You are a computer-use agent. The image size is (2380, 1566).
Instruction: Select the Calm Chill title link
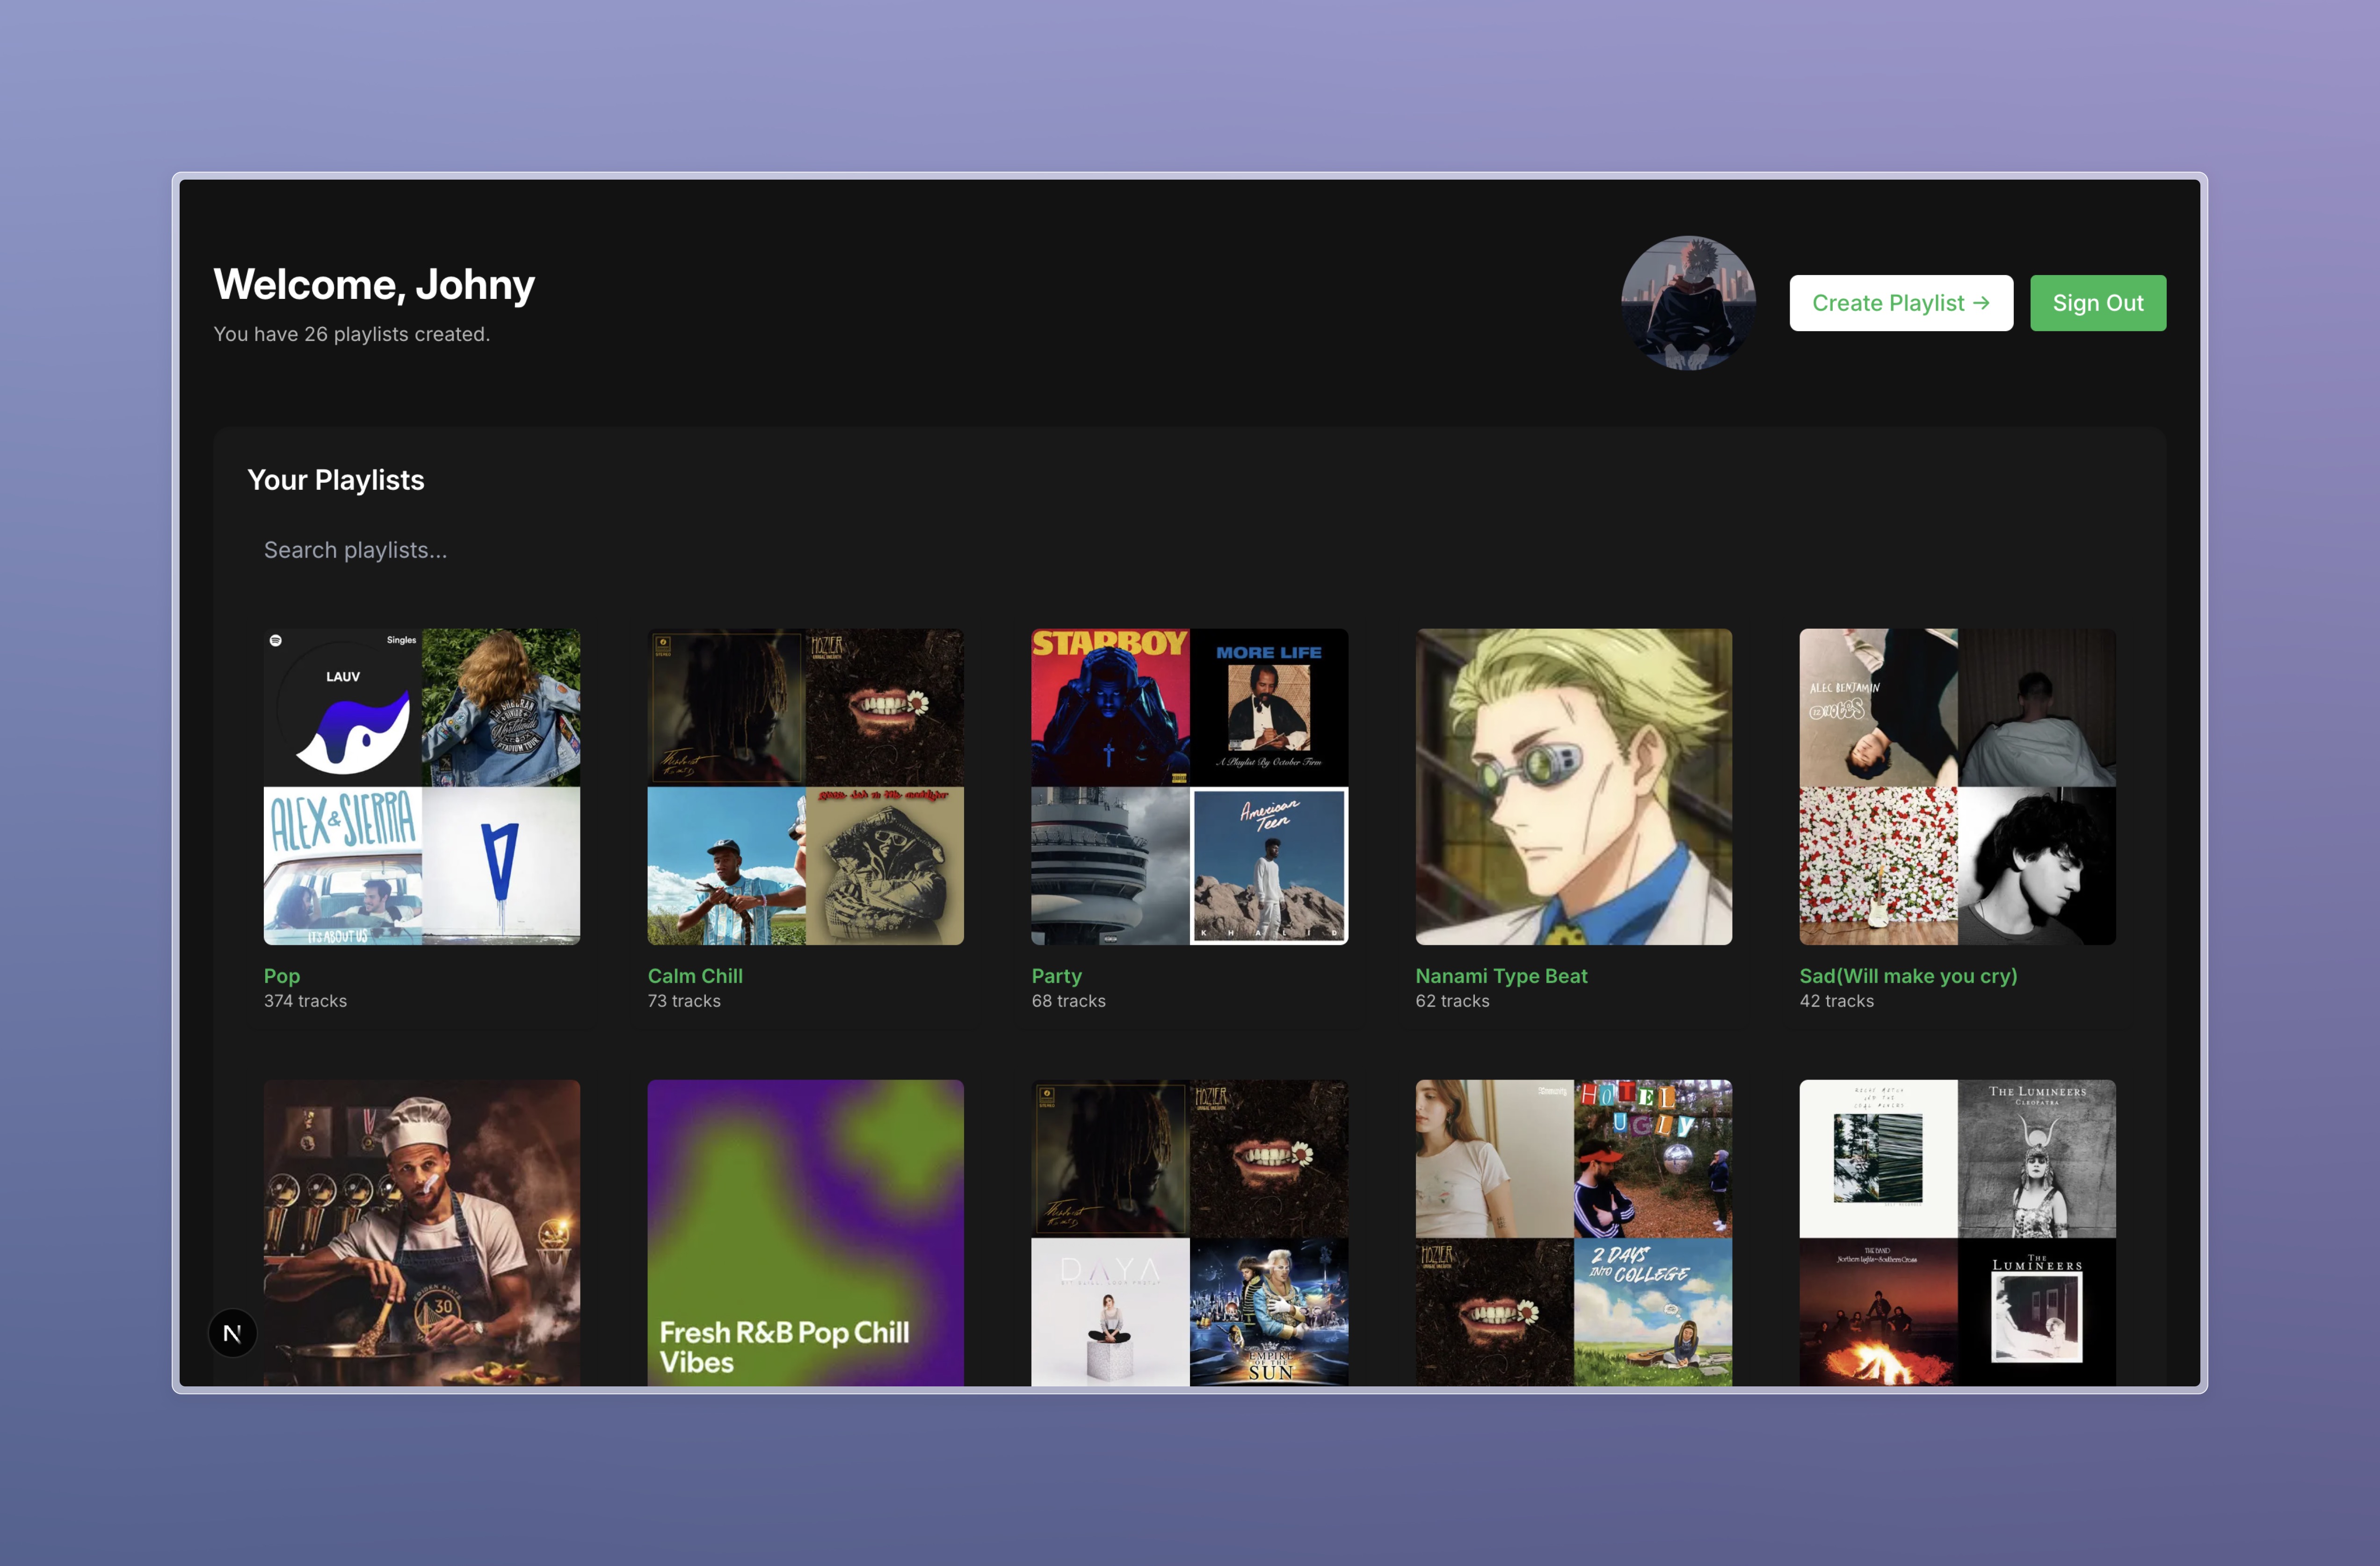tap(695, 976)
